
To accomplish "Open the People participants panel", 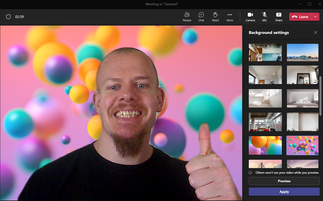I will [x=187, y=17].
